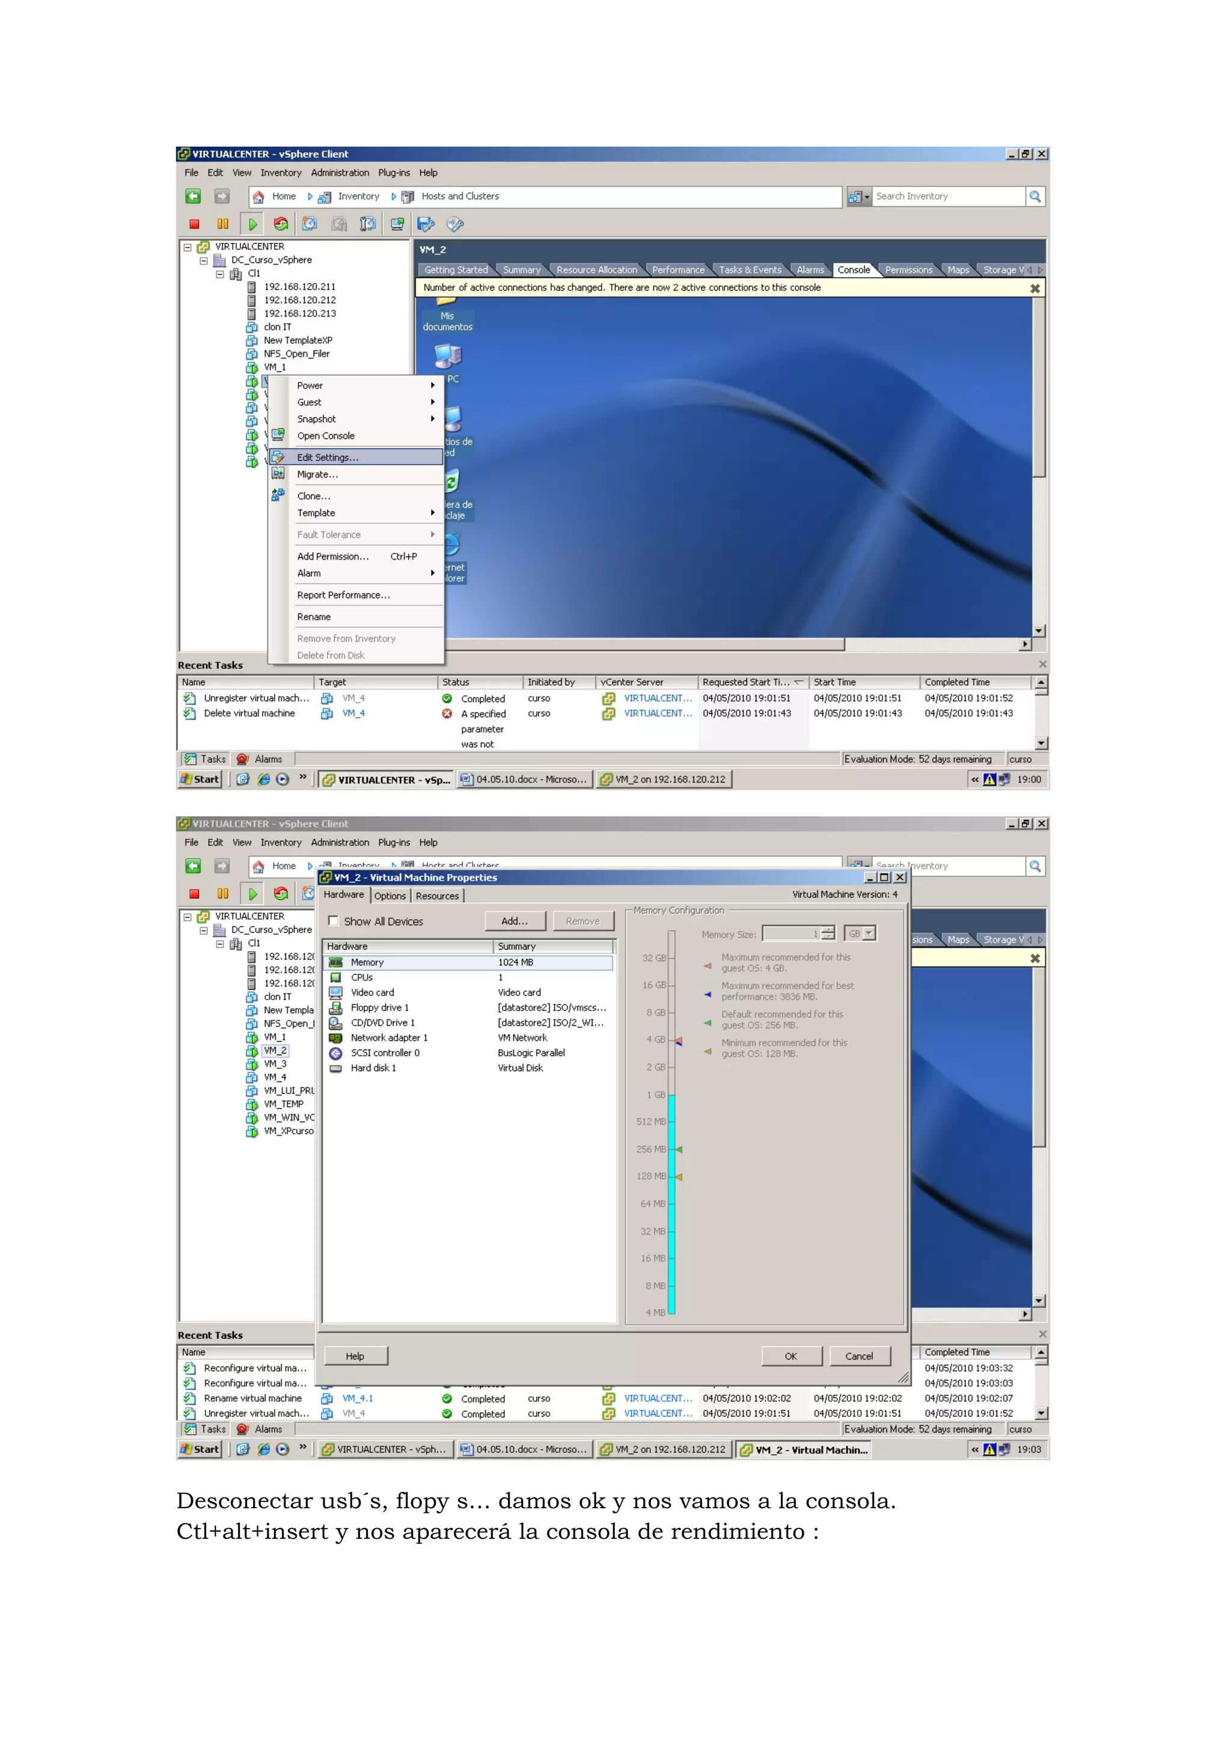The height and width of the screenshot is (1742, 1231).
Task: Click the Memory Size input field
Action: pyautogui.click(x=792, y=934)
